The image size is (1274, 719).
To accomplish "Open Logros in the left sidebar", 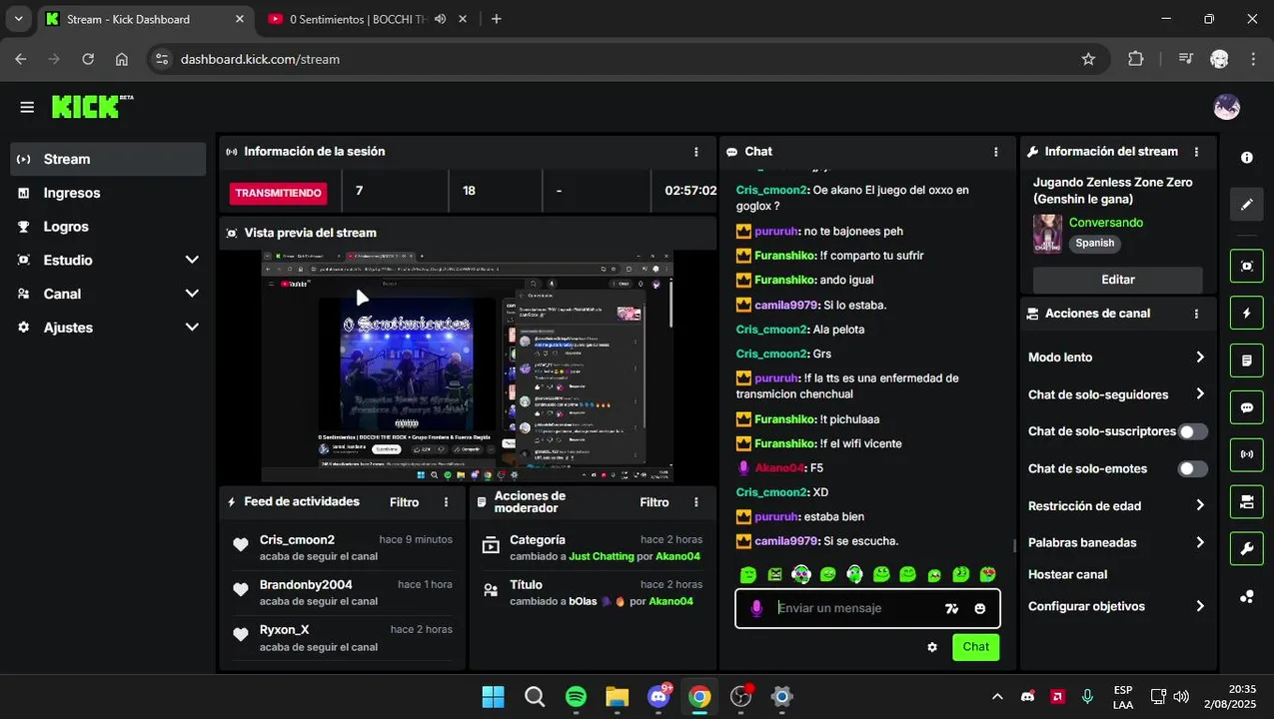I will tap(108, 227).
